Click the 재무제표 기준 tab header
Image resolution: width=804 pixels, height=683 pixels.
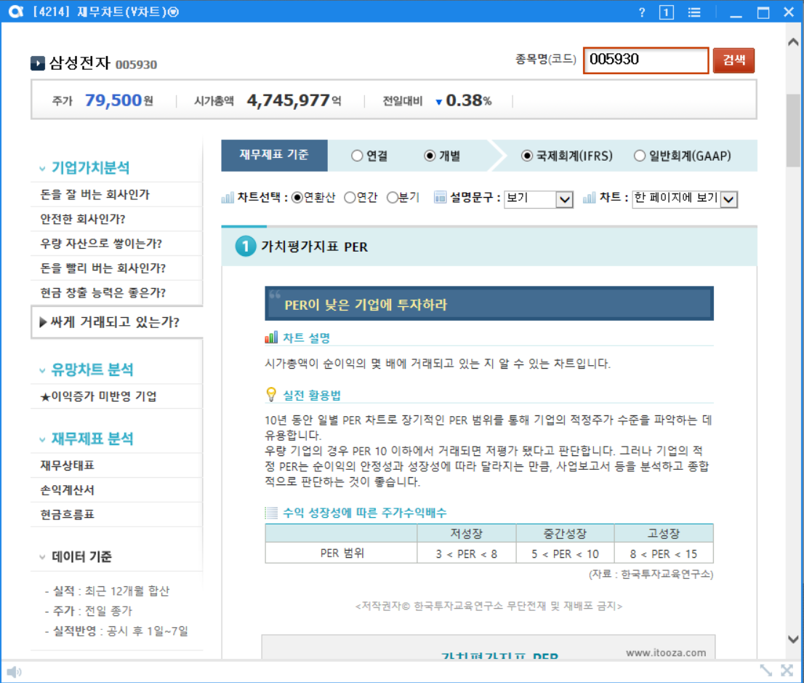click(274, 155)
